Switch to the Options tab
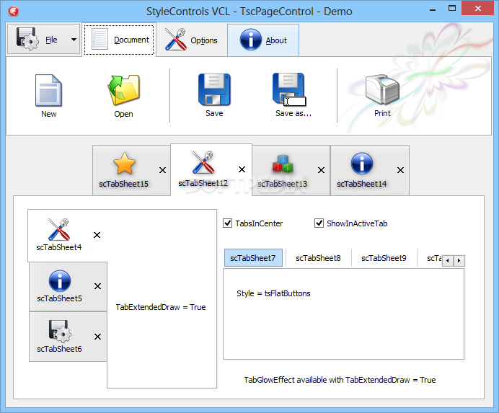The image size is (499, 413). [x=192, y=40]
